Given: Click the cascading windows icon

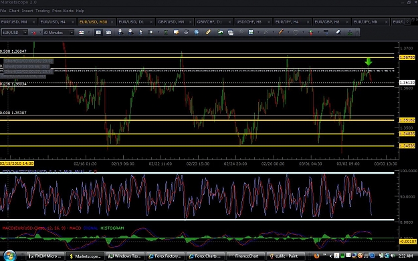Looking at the screenshot, I should click(231, 33).
